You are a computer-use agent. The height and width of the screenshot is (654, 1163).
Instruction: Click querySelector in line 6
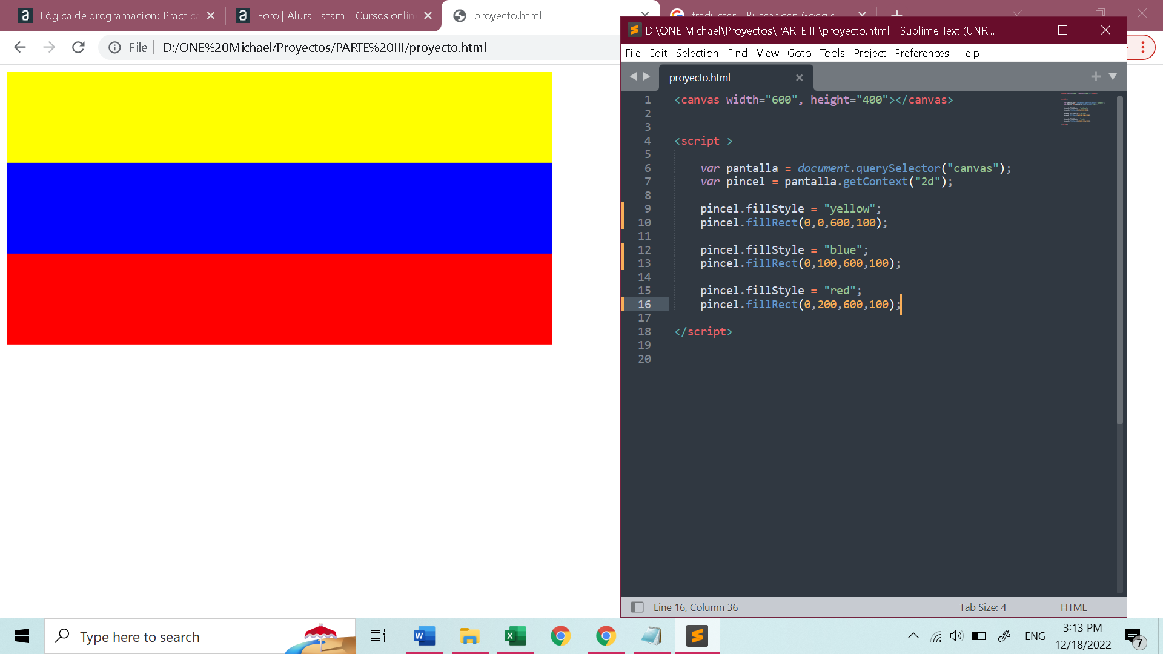(898, 168)
